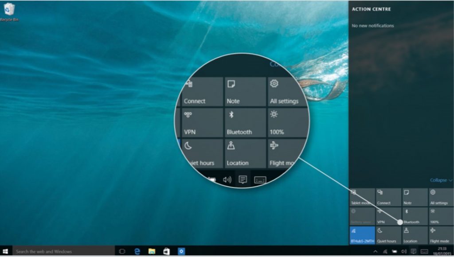Toggle the Location tile
The width and height of the screenshot is (454, 257).
[415, 235]
